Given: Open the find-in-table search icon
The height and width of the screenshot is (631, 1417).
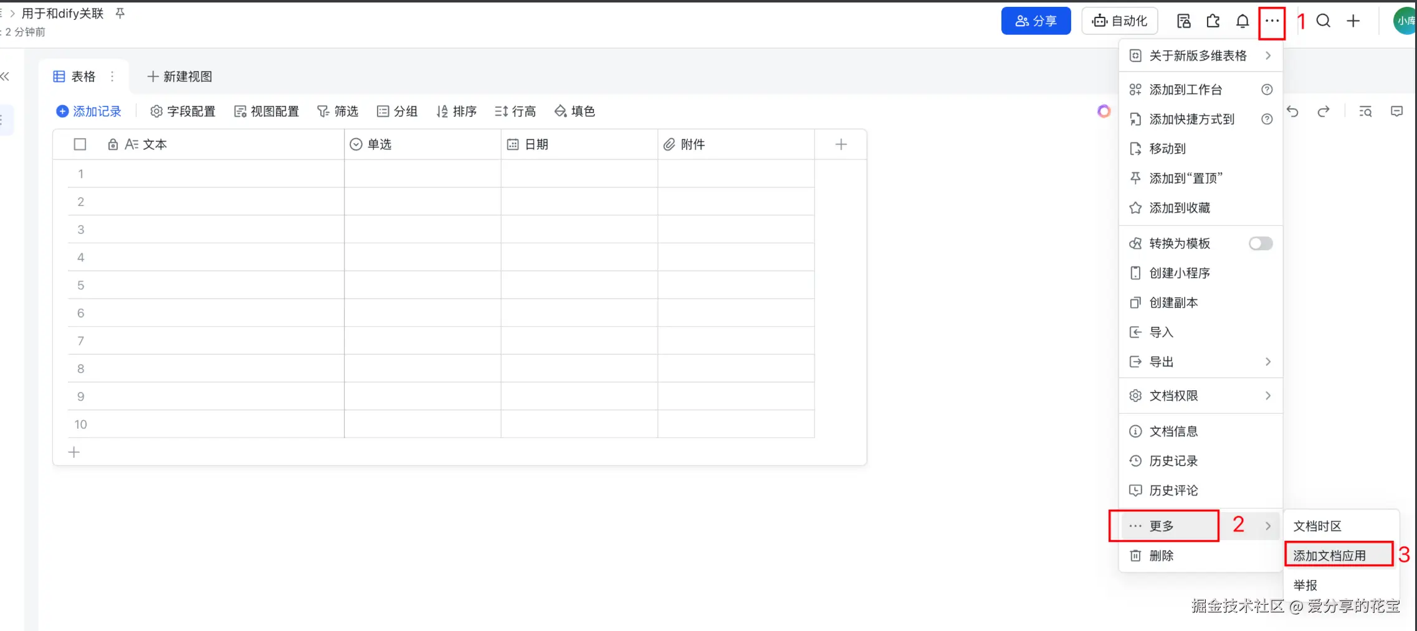Looking at the screenshot, I should (1365, 111).
